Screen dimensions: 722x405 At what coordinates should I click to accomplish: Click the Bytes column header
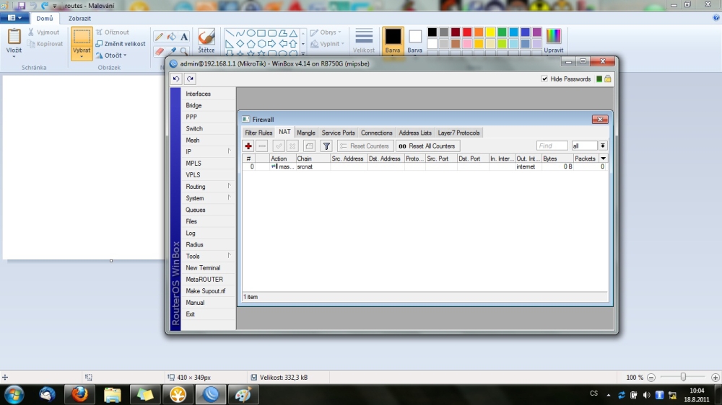(557, 159)
